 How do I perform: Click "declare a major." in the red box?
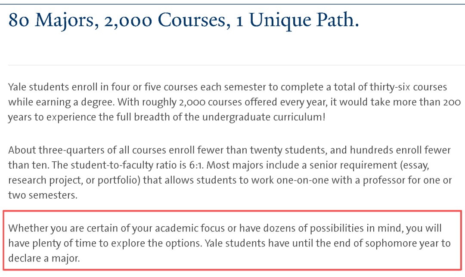point(44,259)
